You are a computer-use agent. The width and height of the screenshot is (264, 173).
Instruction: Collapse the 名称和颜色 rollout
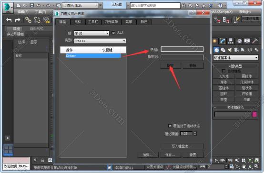tap(235, 107)
